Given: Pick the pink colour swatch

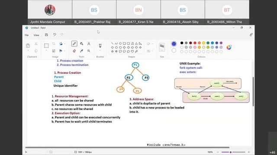Looking at the screenshot, I should [195, 47].
